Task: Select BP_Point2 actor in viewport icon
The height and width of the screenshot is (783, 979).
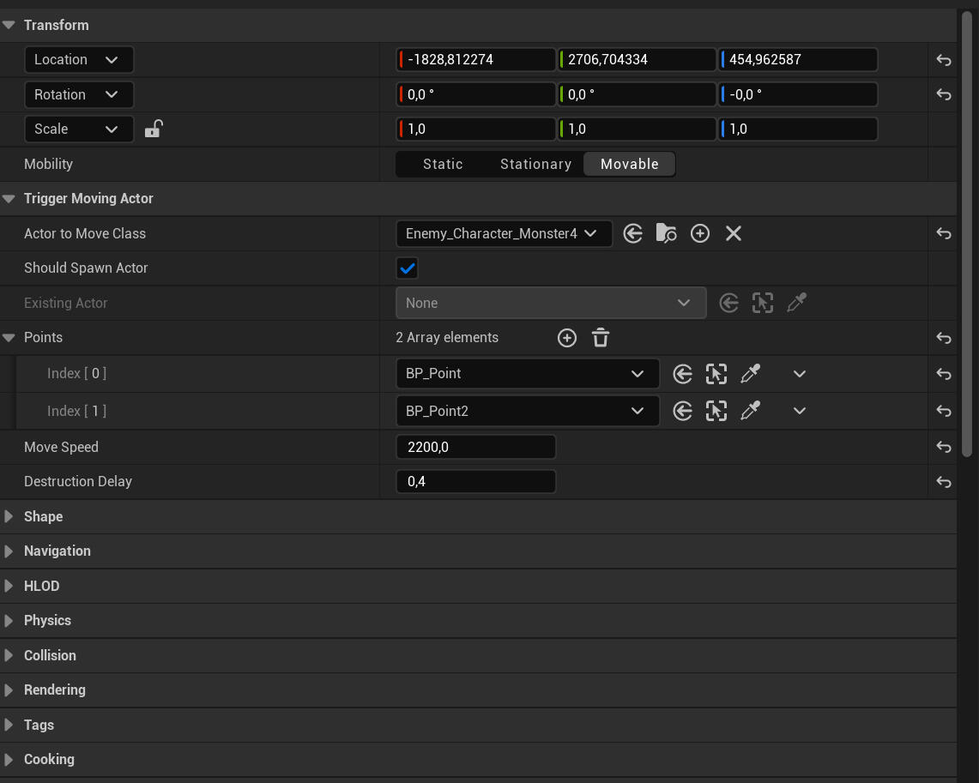Action: 716,412
